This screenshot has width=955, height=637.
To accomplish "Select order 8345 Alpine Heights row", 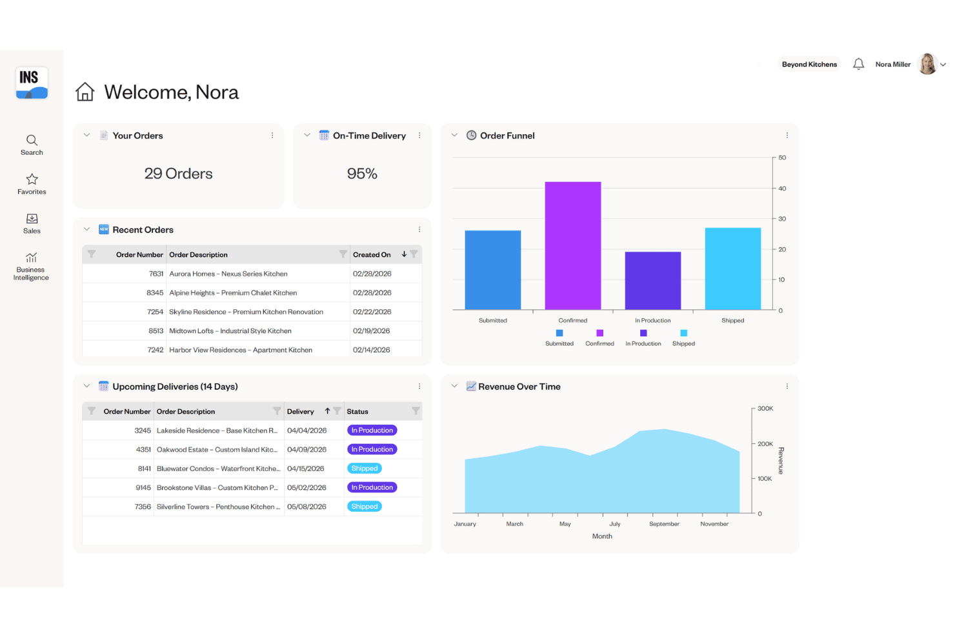I will point(252,292).
